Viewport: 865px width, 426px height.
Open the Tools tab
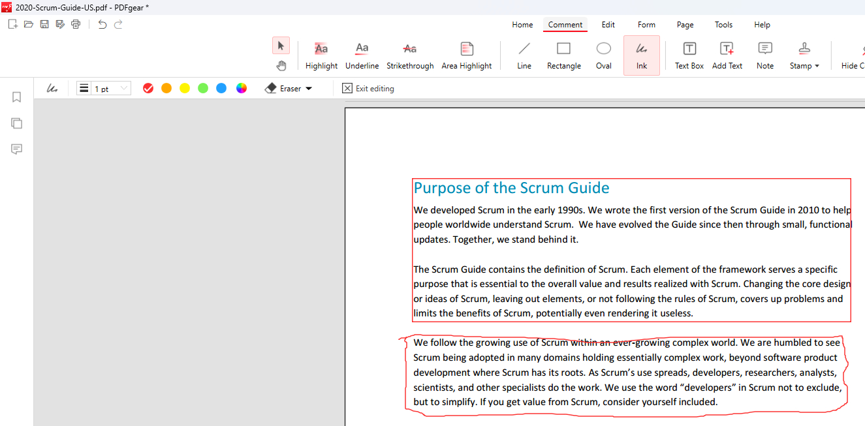pyautogui.click(x=723, y=25)
